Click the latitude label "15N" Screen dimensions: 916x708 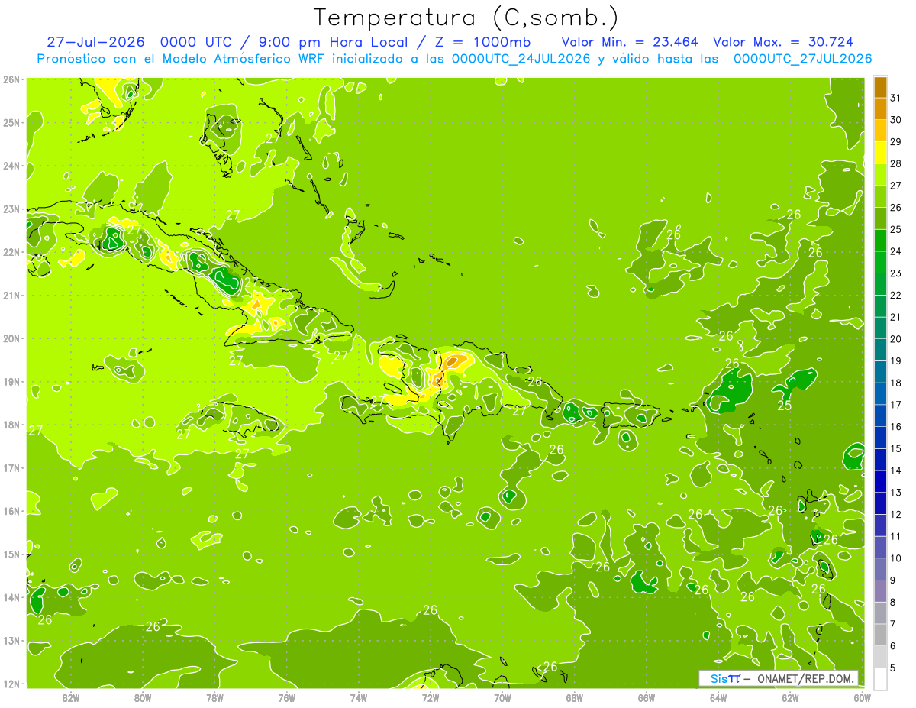click(11, 554)
